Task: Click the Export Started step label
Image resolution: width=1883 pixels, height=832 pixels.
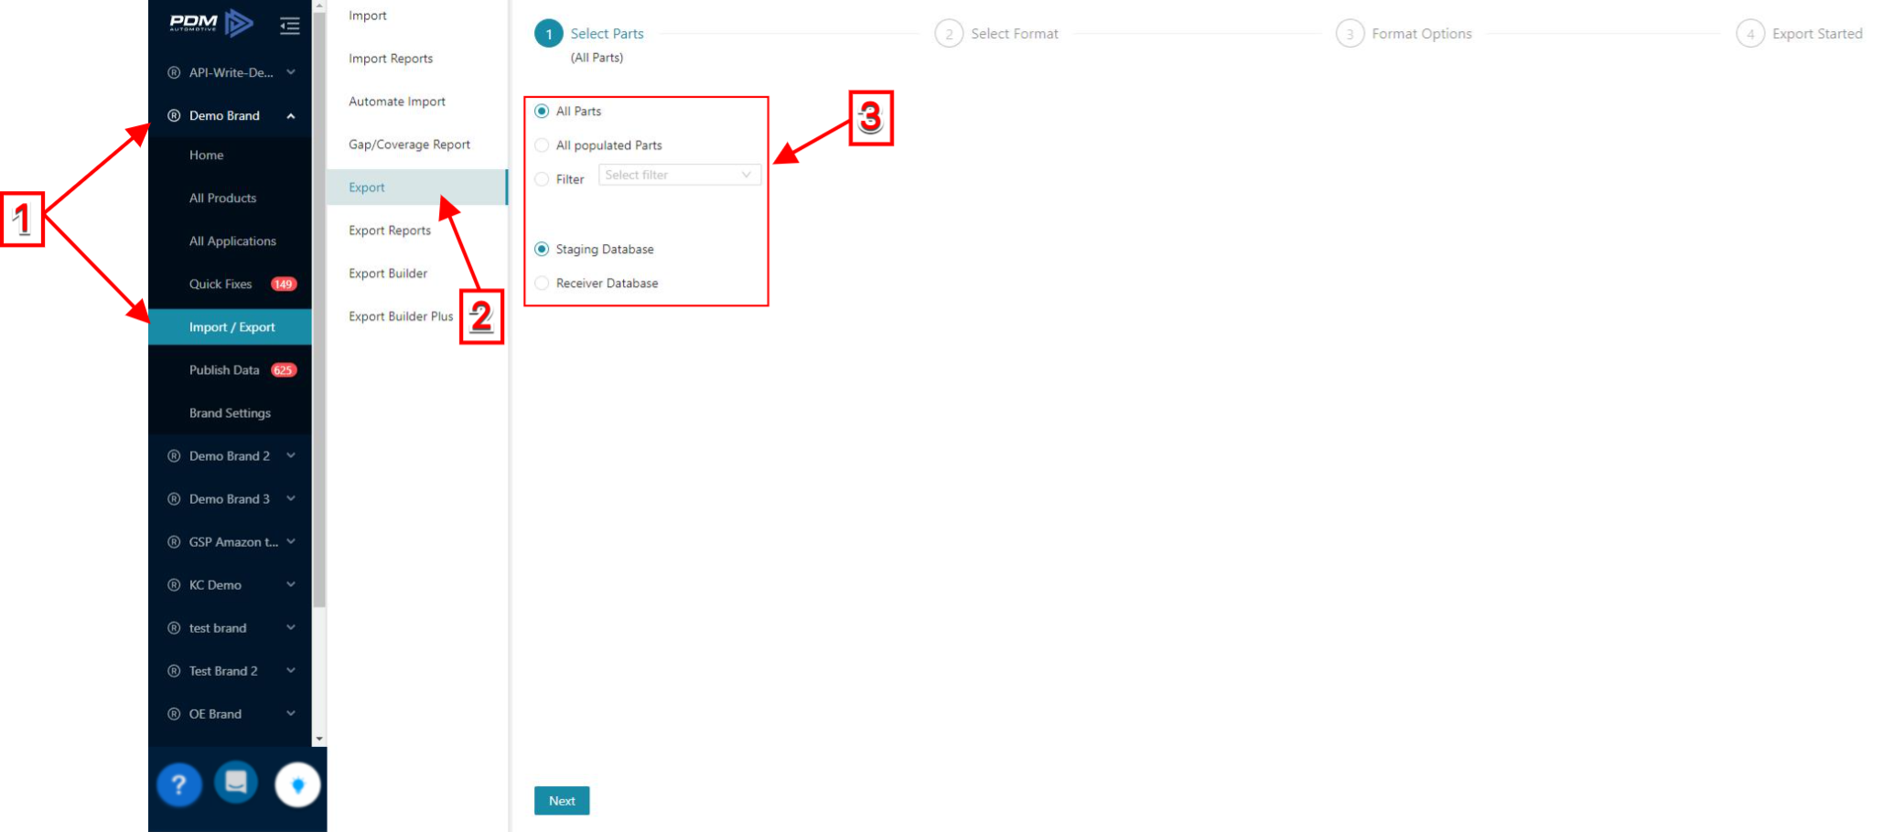Action: pos(1817,34)
